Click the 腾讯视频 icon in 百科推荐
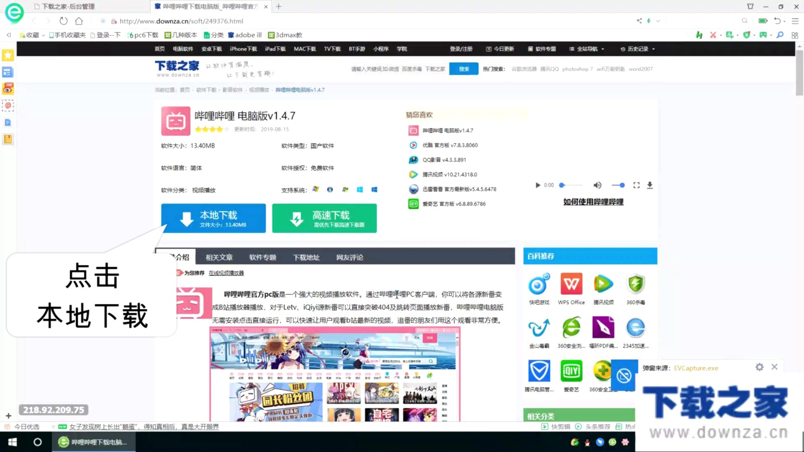804x452 pixels. click(x=604, y=284)
